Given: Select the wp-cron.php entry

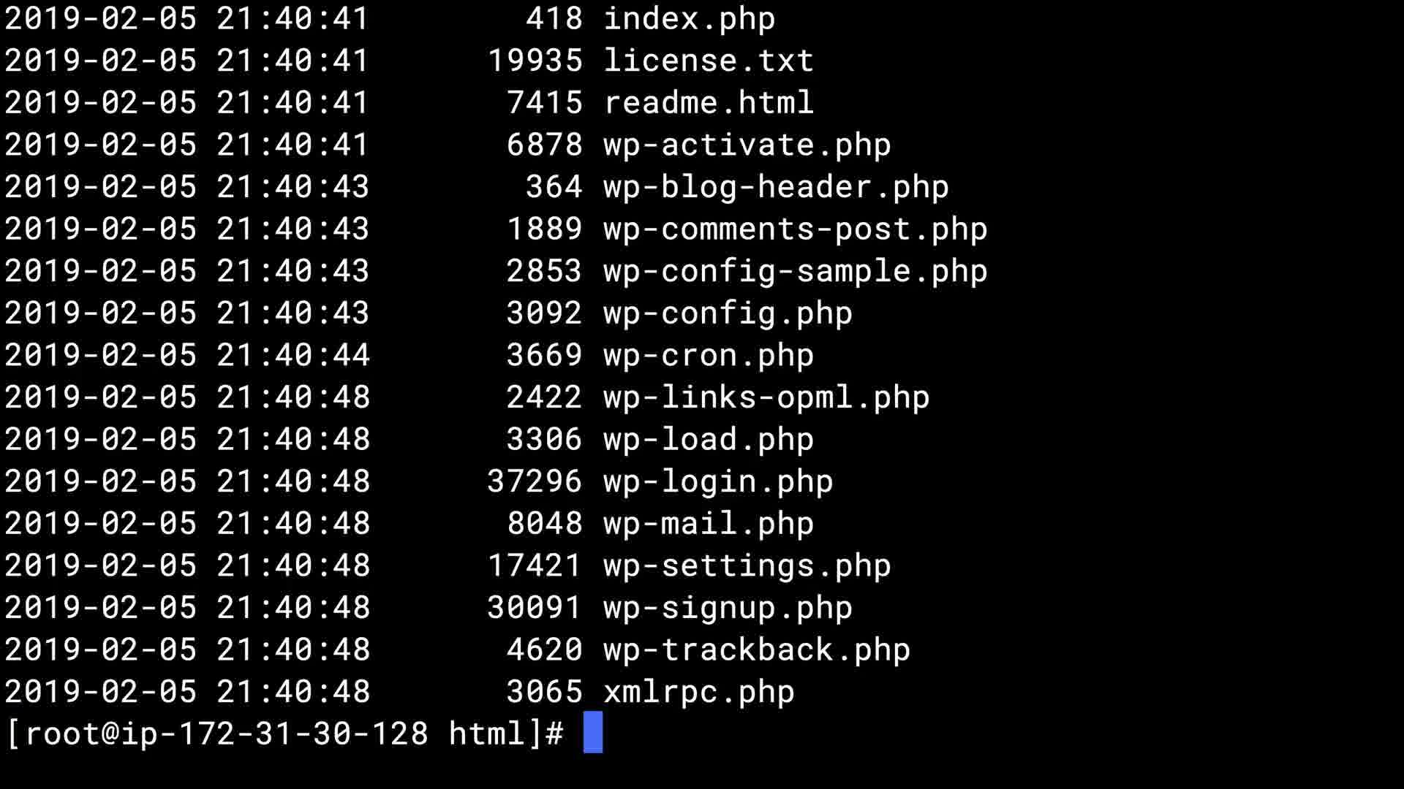Looking at the screenshot, I should (x=708, y=356).
